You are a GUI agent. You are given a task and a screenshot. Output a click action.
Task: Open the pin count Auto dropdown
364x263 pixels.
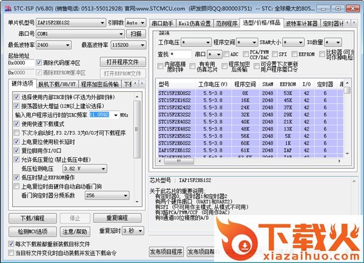pos(135,22)
